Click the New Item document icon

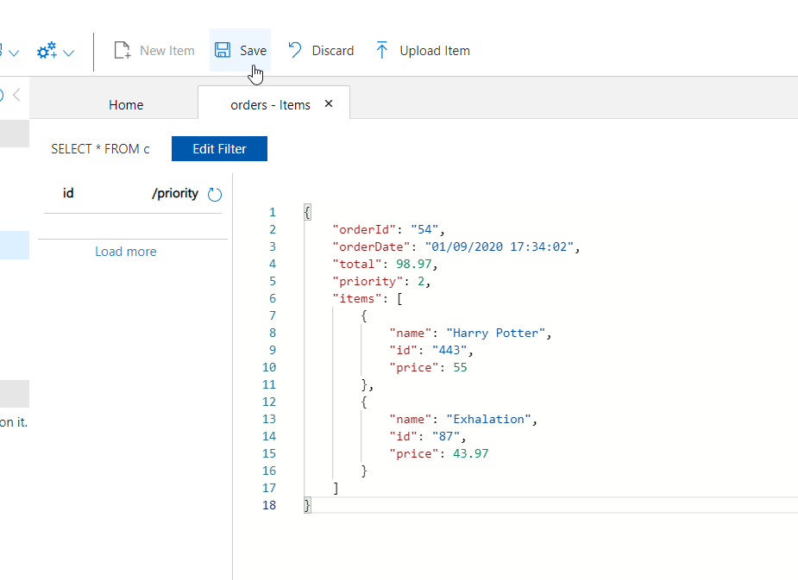point(123,50)
